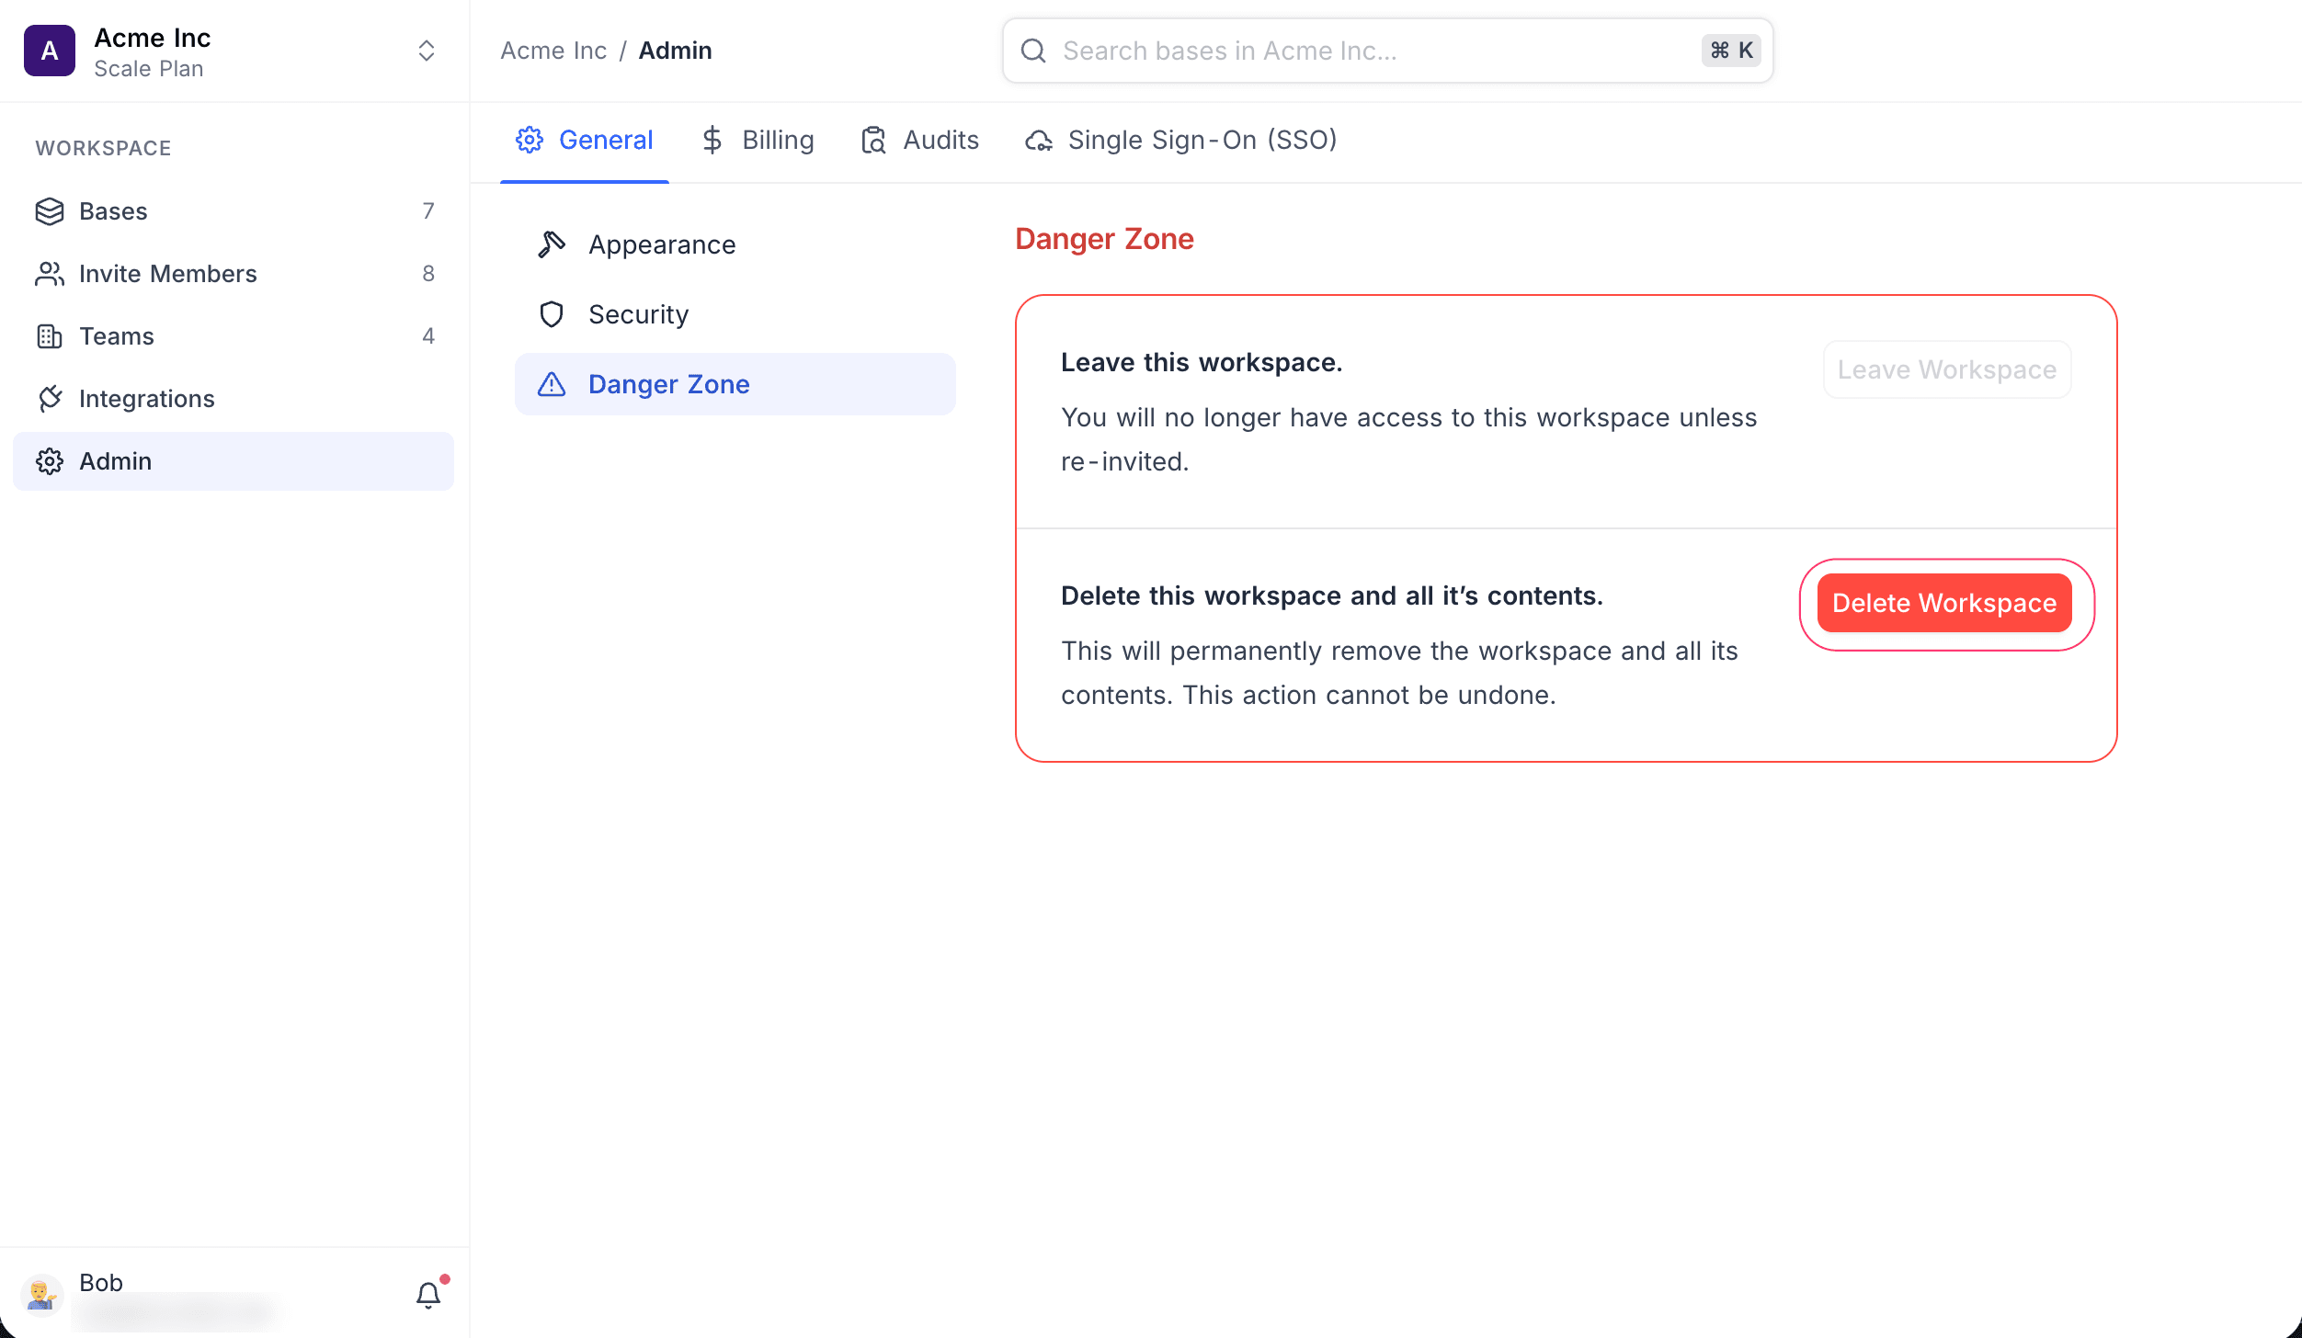Click the Integrations plug icon
2302x1338 pixels.
click(50, 399)
